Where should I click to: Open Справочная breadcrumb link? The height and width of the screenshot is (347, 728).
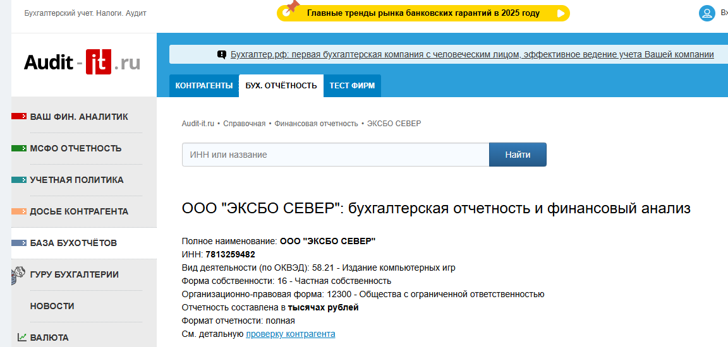click(244, 123)
